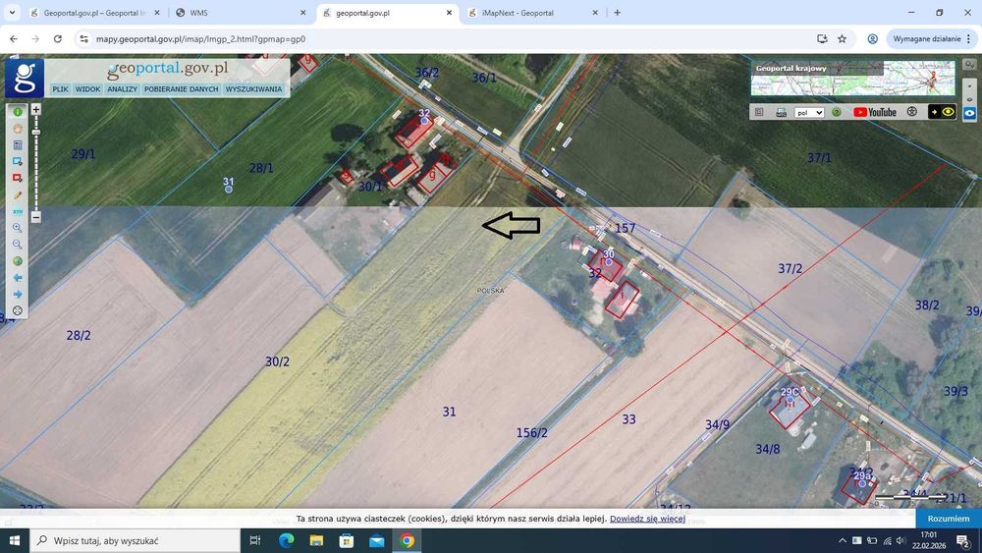Image resolution: width=982 pixels, height=553 pixels.
Task: Close the WMS tab
Action: coord(303,13)
